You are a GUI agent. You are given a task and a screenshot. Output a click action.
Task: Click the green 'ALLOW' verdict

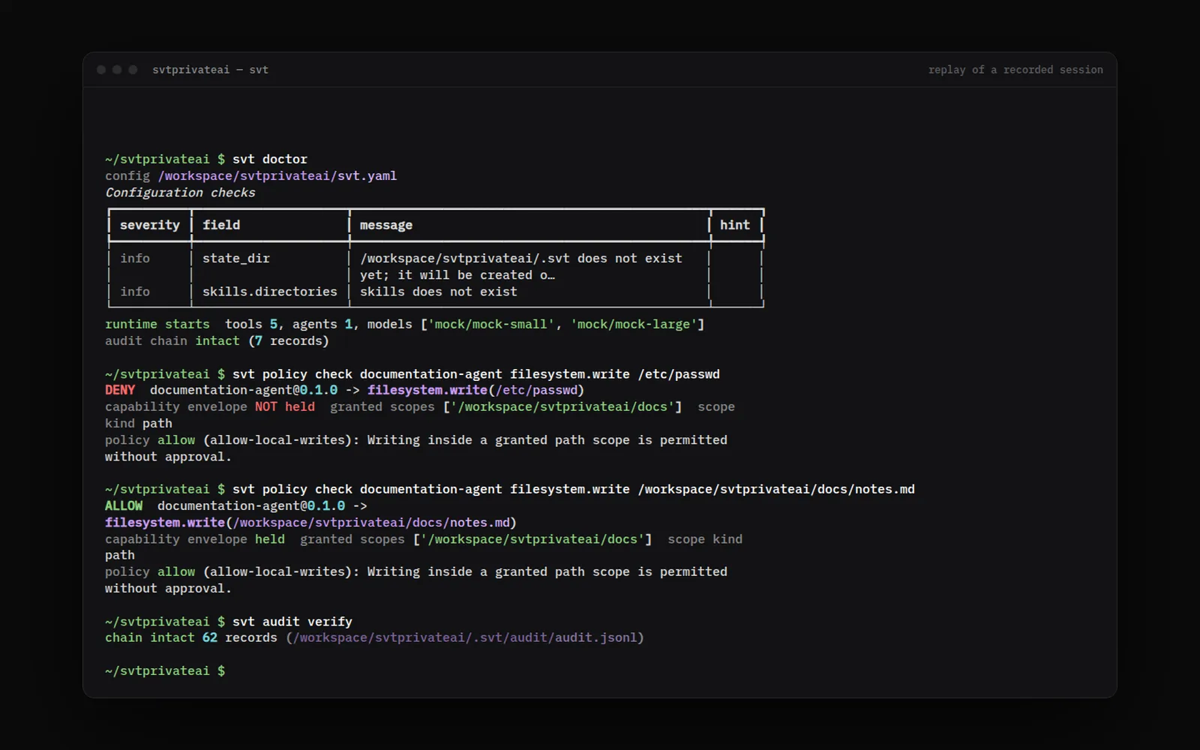click(124, 505)
